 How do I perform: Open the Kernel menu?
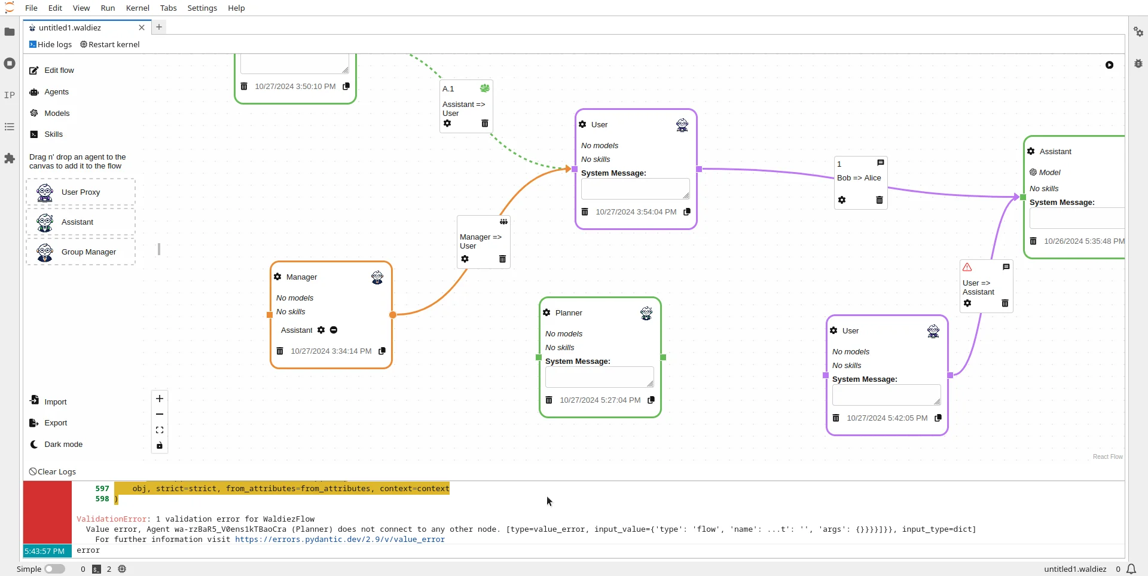coord(138,8)
